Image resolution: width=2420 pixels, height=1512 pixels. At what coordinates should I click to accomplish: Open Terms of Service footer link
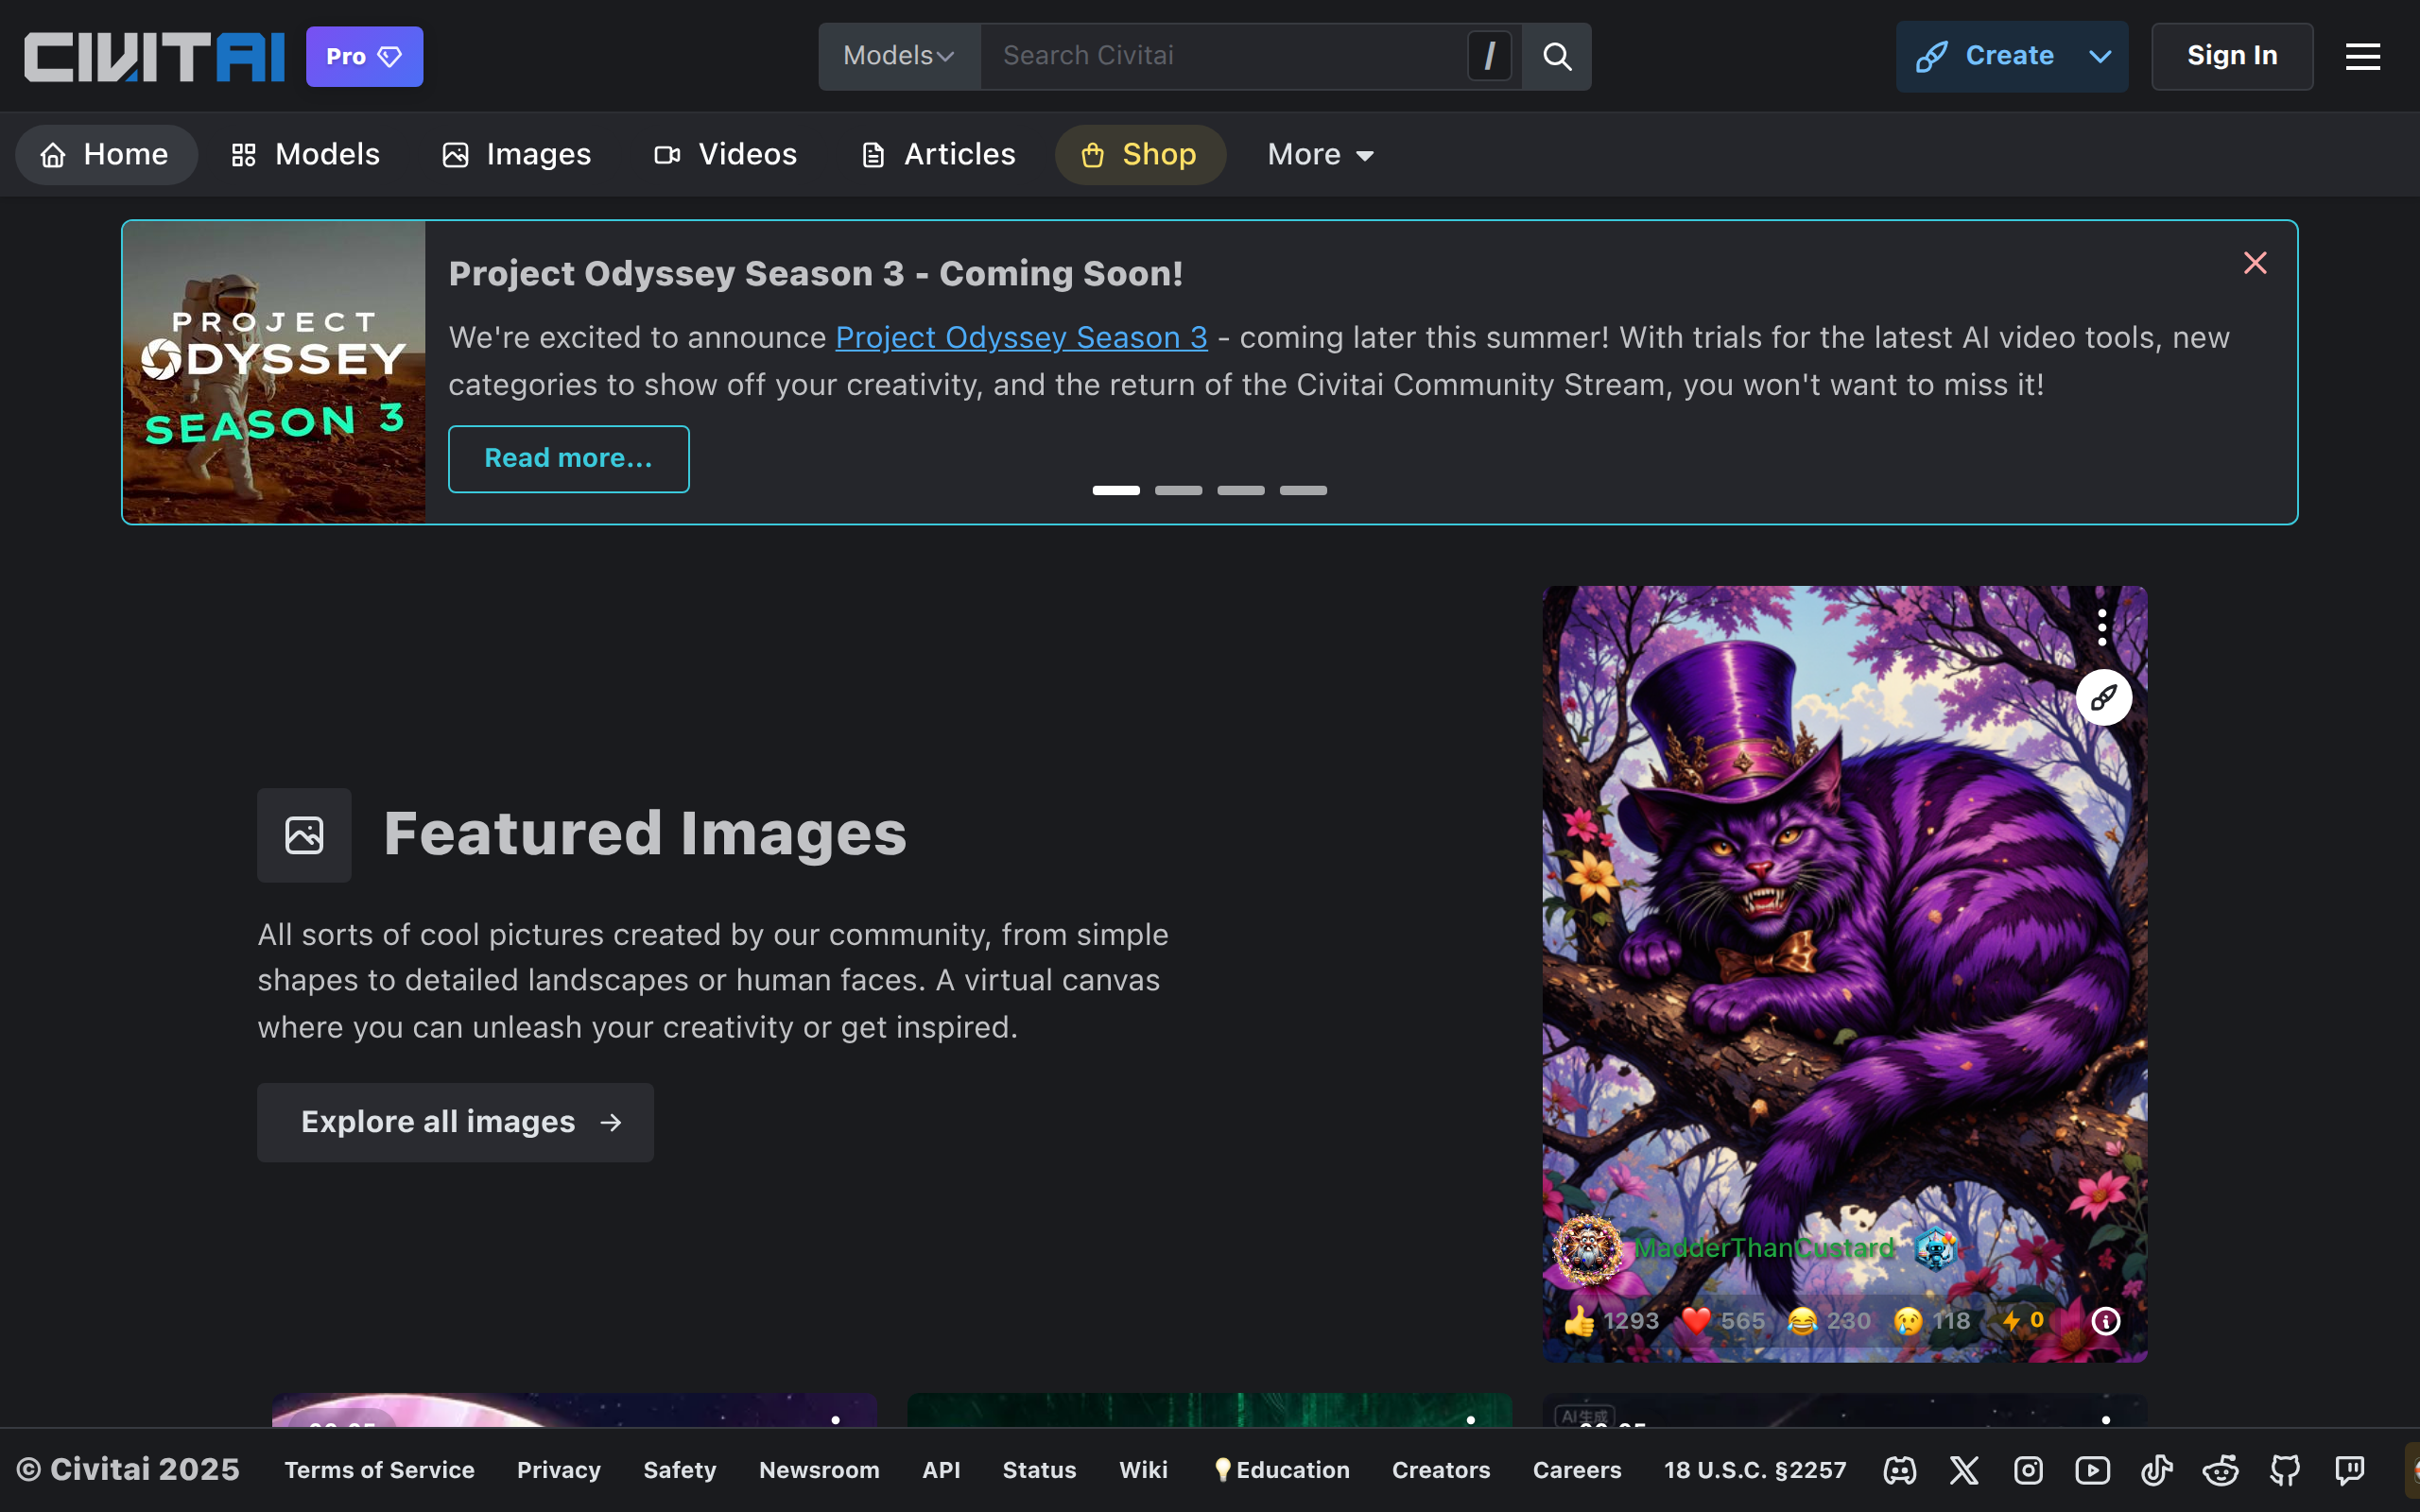point(379,1470)
